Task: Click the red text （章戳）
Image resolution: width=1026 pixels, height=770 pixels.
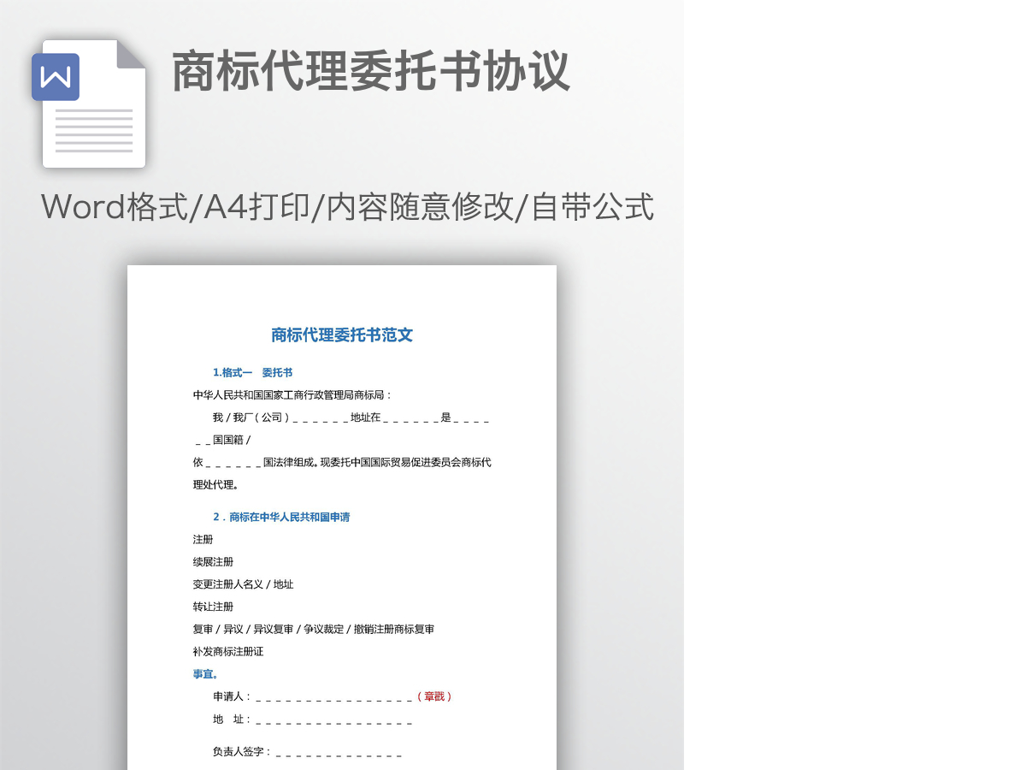Action: click(434, 696)
